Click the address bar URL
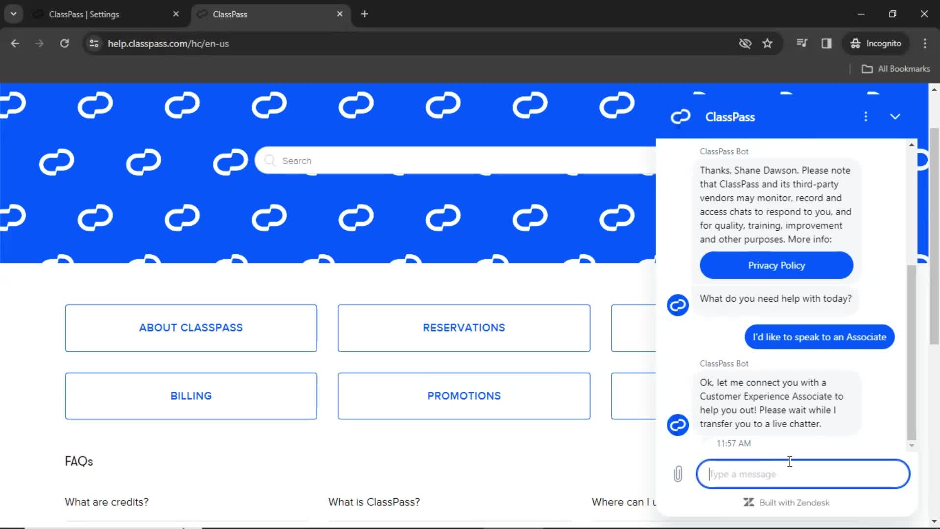 point(168,44)
